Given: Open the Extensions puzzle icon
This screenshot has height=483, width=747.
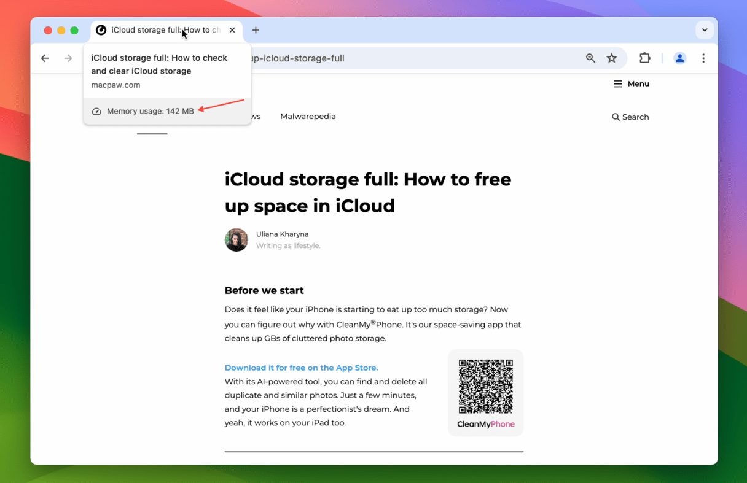Looking at the screenshot, I should tap(644, 58).
